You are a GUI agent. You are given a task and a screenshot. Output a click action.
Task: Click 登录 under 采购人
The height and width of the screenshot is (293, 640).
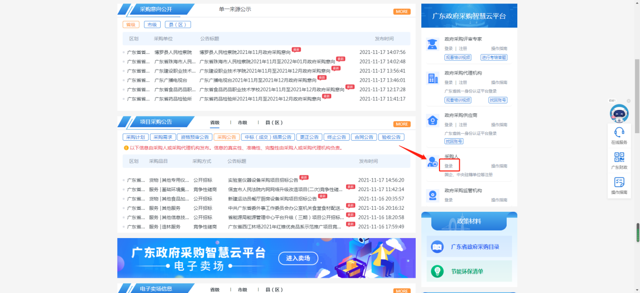point(449,166)
